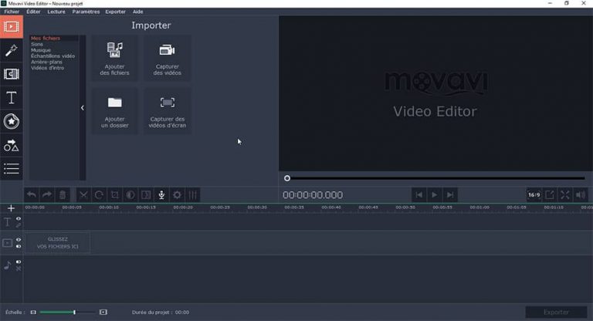Click the Crop icon

[114, 195]
